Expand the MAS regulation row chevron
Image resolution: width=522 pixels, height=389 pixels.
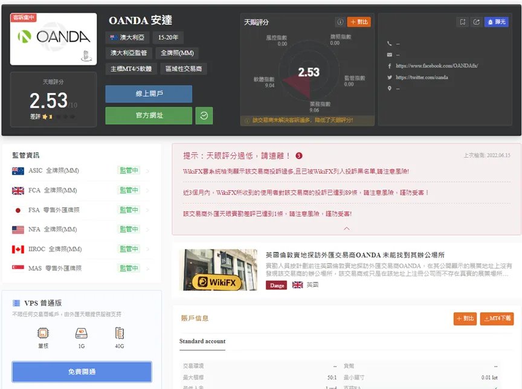[x=148, y=269]
